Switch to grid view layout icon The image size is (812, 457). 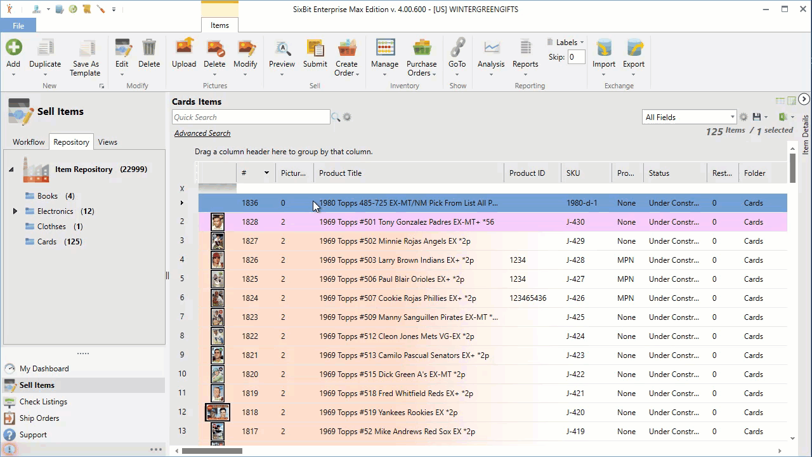[792, 101]
